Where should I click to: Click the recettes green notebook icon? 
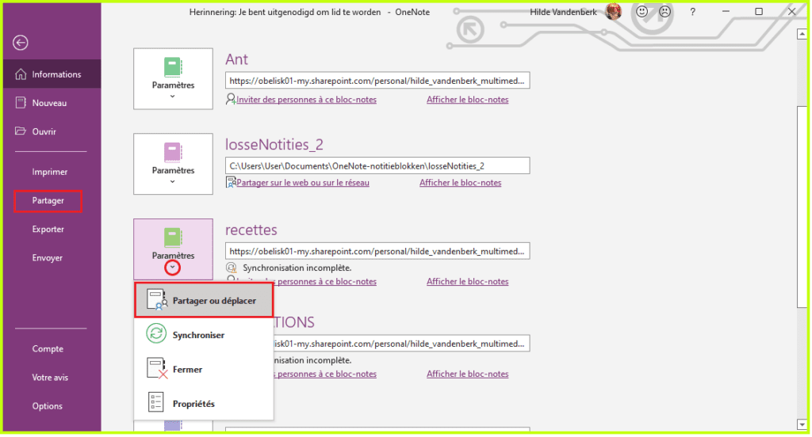tap(173, 237)
